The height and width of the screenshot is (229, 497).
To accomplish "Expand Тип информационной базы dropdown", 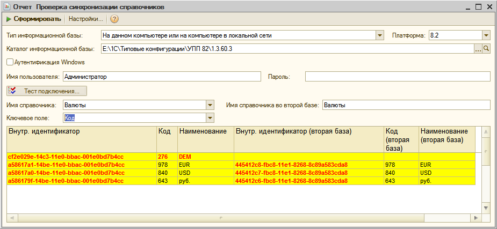I will click(380, 35).
